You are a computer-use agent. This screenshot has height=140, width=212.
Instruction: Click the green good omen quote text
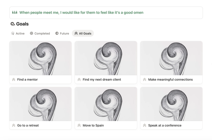point(81,12)
